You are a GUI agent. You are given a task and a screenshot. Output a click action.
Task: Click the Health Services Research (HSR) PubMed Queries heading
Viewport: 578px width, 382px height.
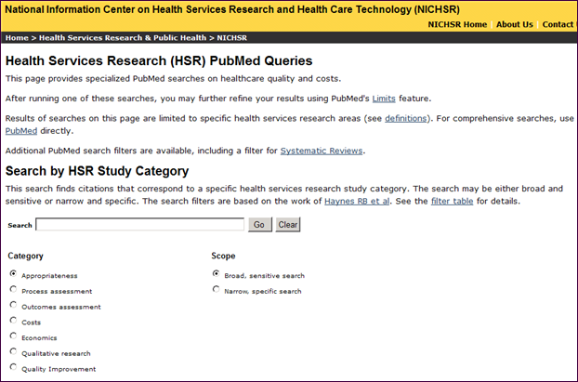(159, 60)
